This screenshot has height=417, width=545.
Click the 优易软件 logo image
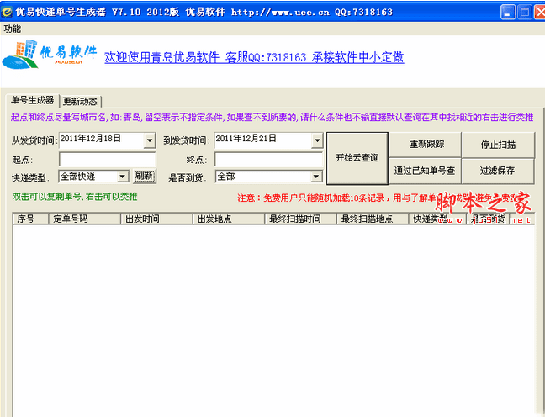[50, 54]
